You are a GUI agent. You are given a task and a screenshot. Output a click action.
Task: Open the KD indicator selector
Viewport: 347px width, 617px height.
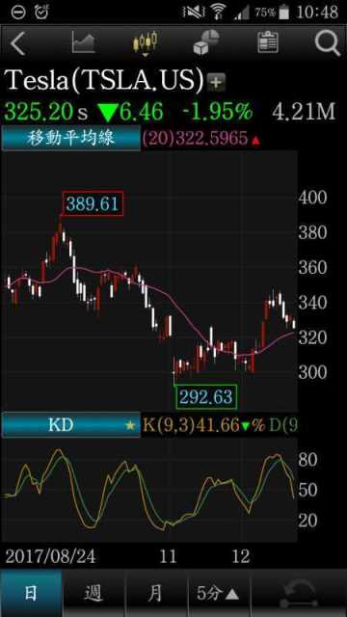70,425
